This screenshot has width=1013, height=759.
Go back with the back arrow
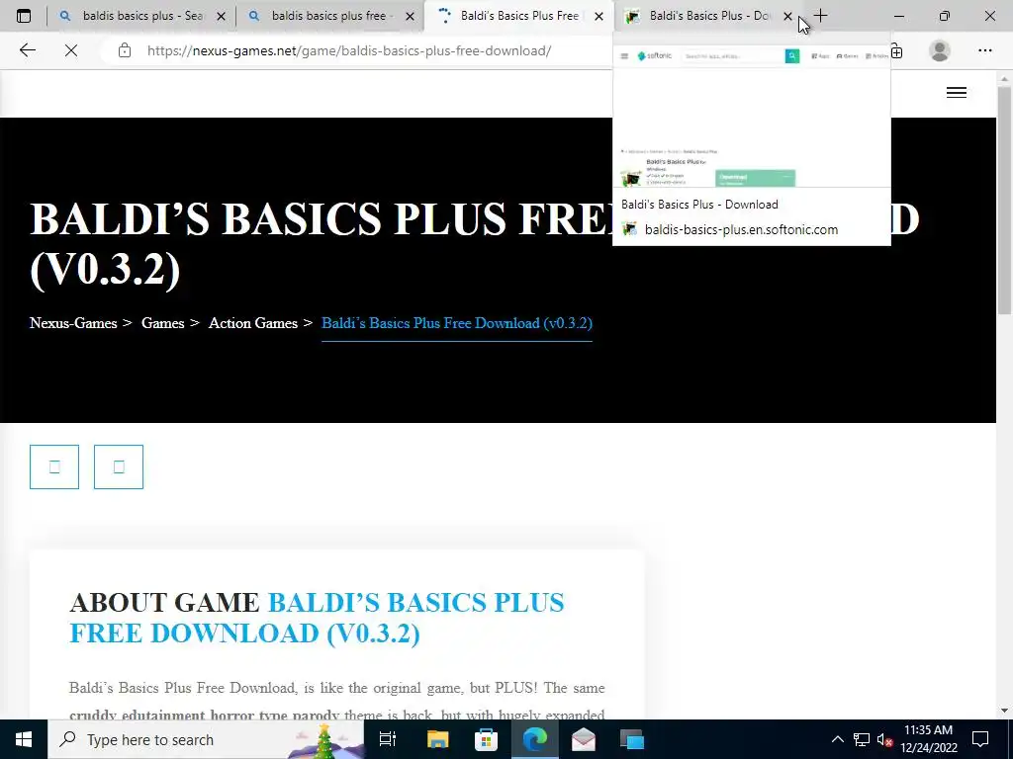click(x=27, y=50)
